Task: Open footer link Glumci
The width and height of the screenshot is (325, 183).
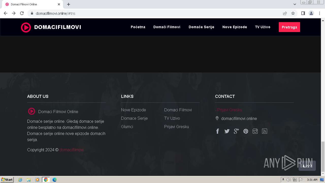Action: 127,127
